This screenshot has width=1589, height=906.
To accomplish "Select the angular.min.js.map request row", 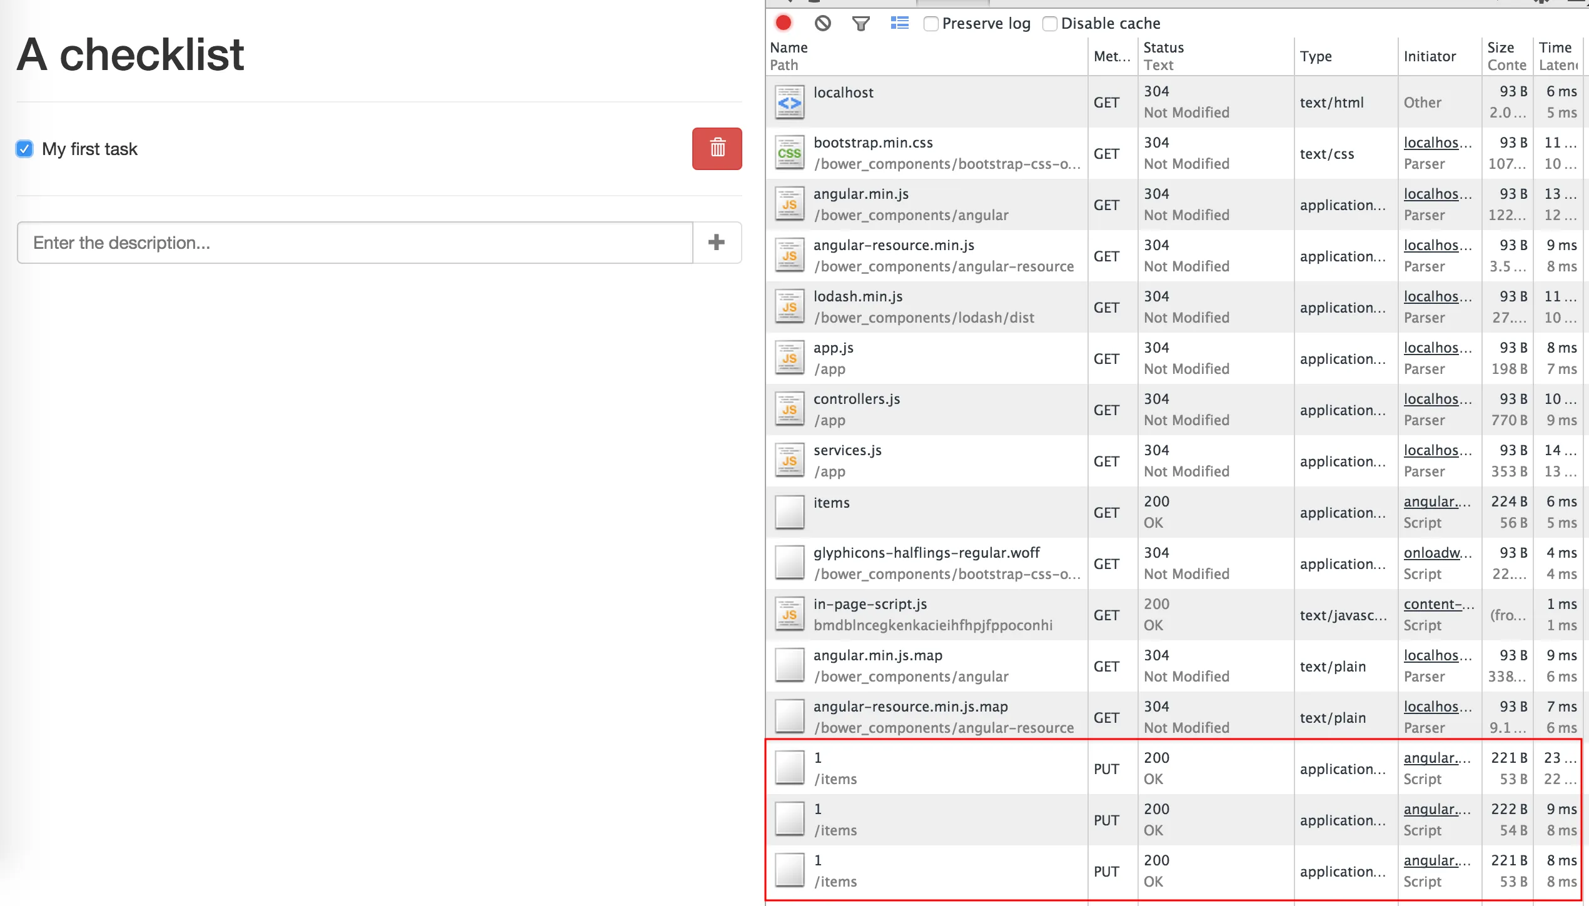I will click(938, 666).
